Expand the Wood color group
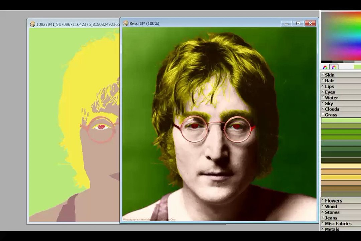Screen dimensions: 361x241 323,206
